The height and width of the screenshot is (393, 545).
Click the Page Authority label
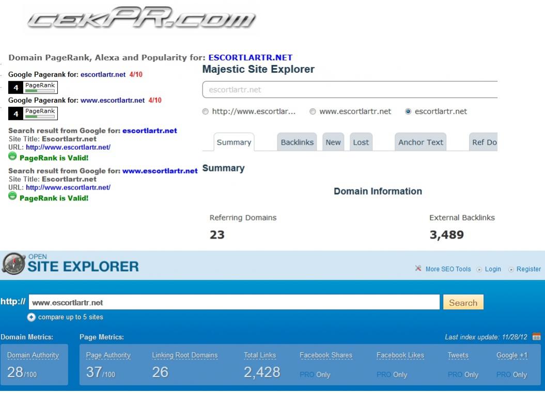pyautogui.click(x=108, y=355)
